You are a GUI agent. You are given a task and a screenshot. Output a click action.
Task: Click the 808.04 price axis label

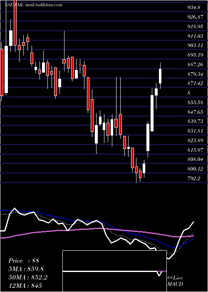[195, 159]
